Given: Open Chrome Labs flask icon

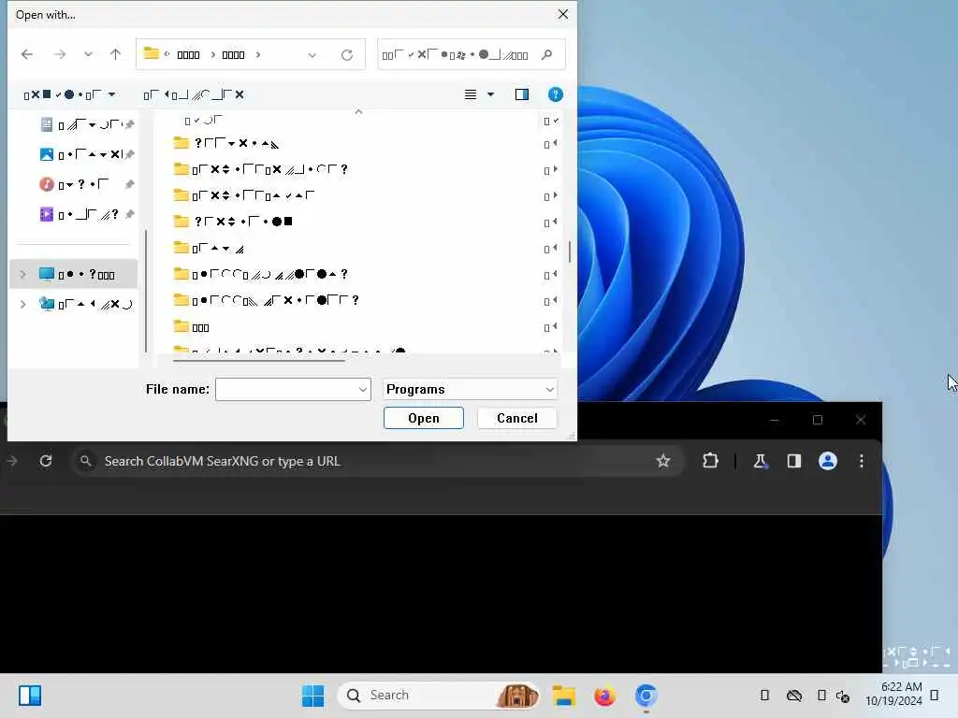Looking at the screenshot, I should tap(760, 461).
